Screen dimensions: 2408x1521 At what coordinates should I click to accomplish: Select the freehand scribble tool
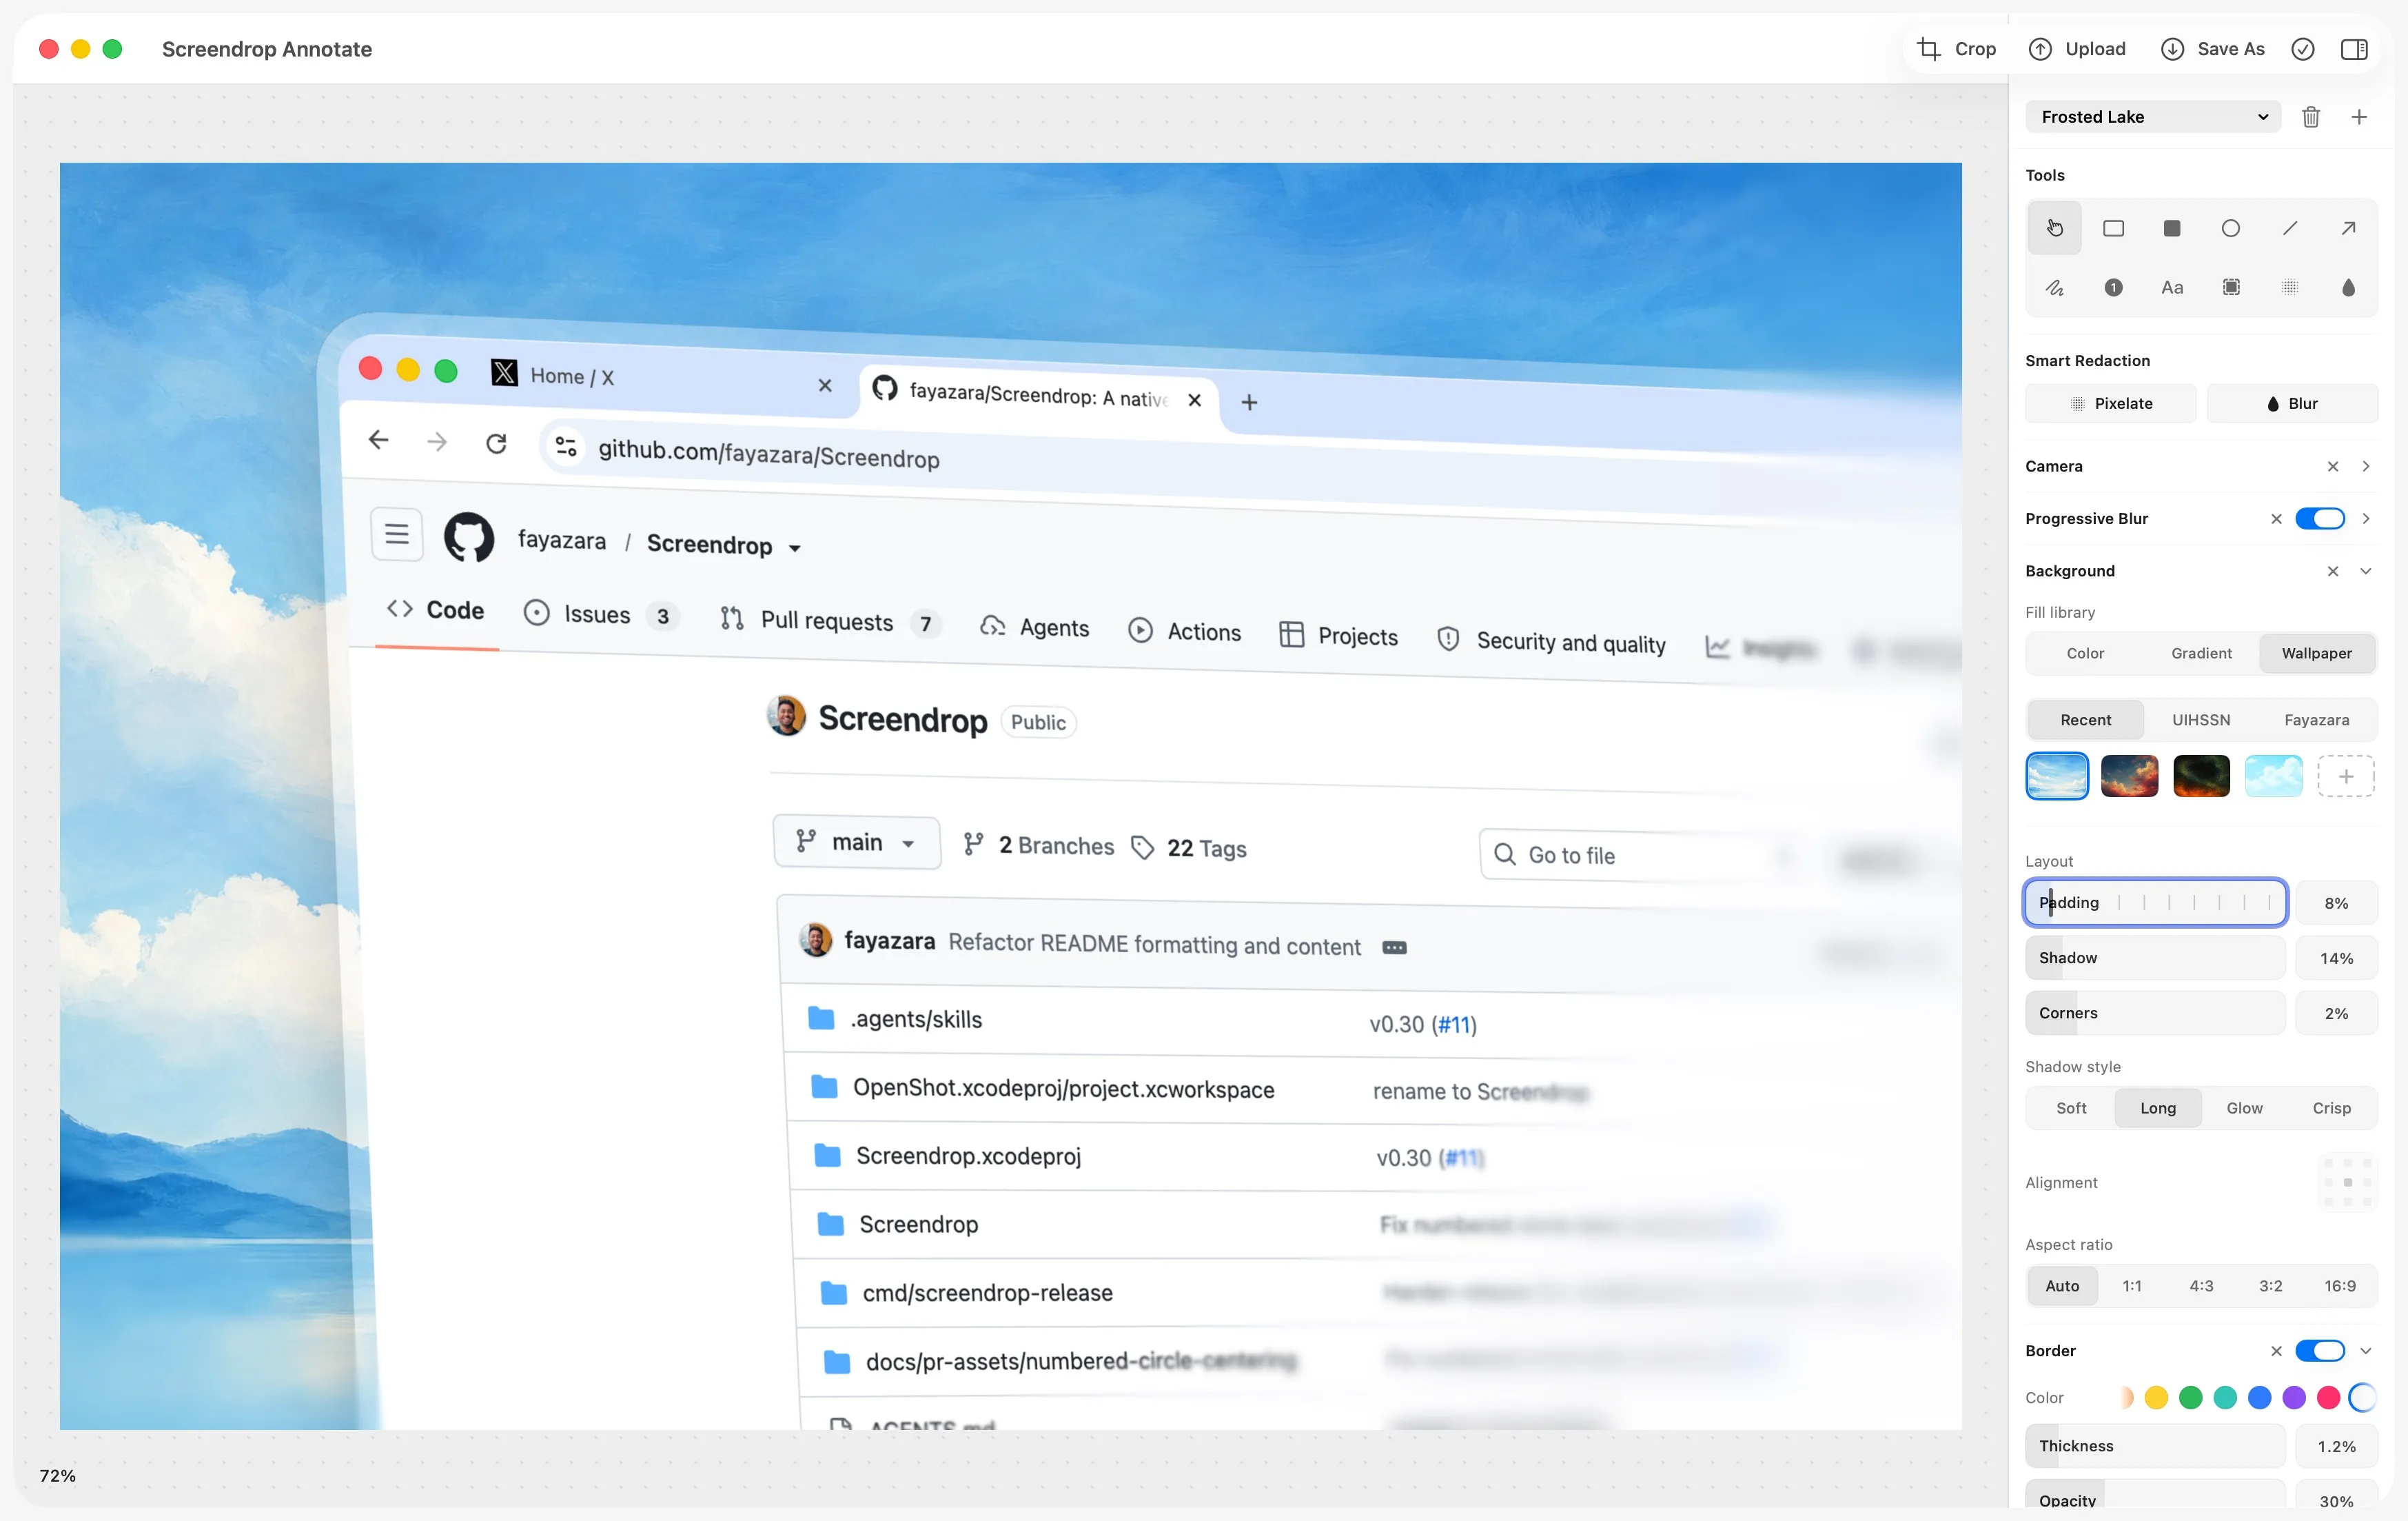coord(2054,288)
